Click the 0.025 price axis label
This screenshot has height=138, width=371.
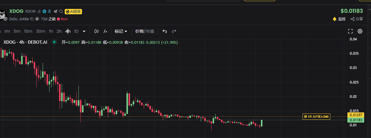coord(354,82)
